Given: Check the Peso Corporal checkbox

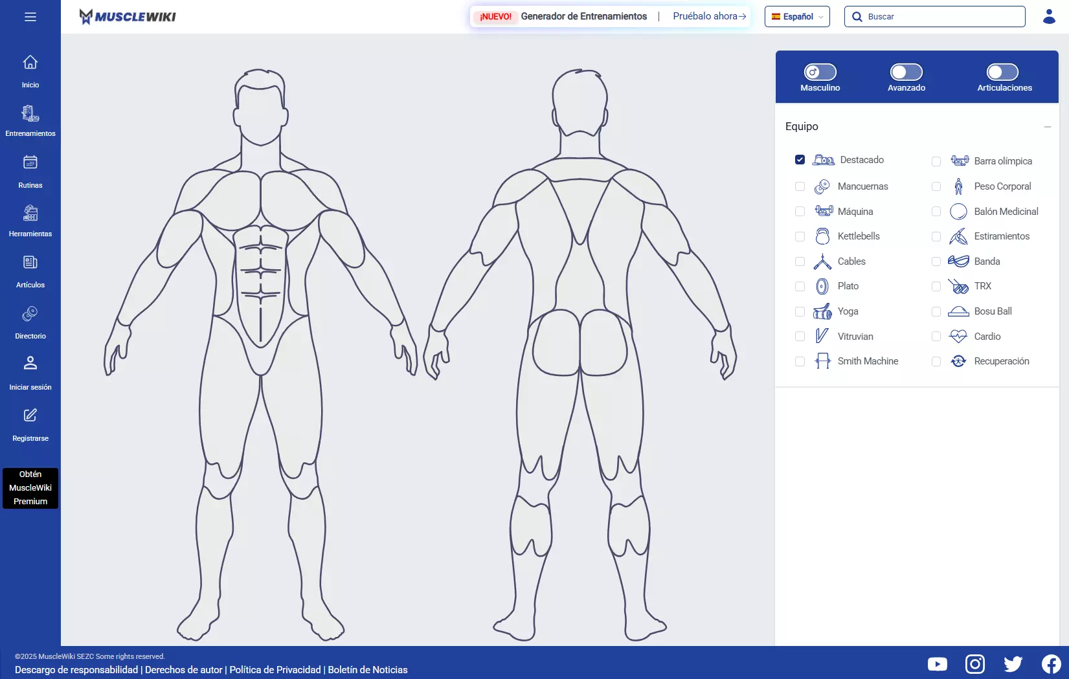Looking at the screenshot, I should [x=936, y=186].
